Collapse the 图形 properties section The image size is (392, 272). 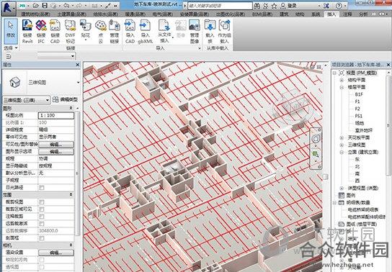click(71, 109)
